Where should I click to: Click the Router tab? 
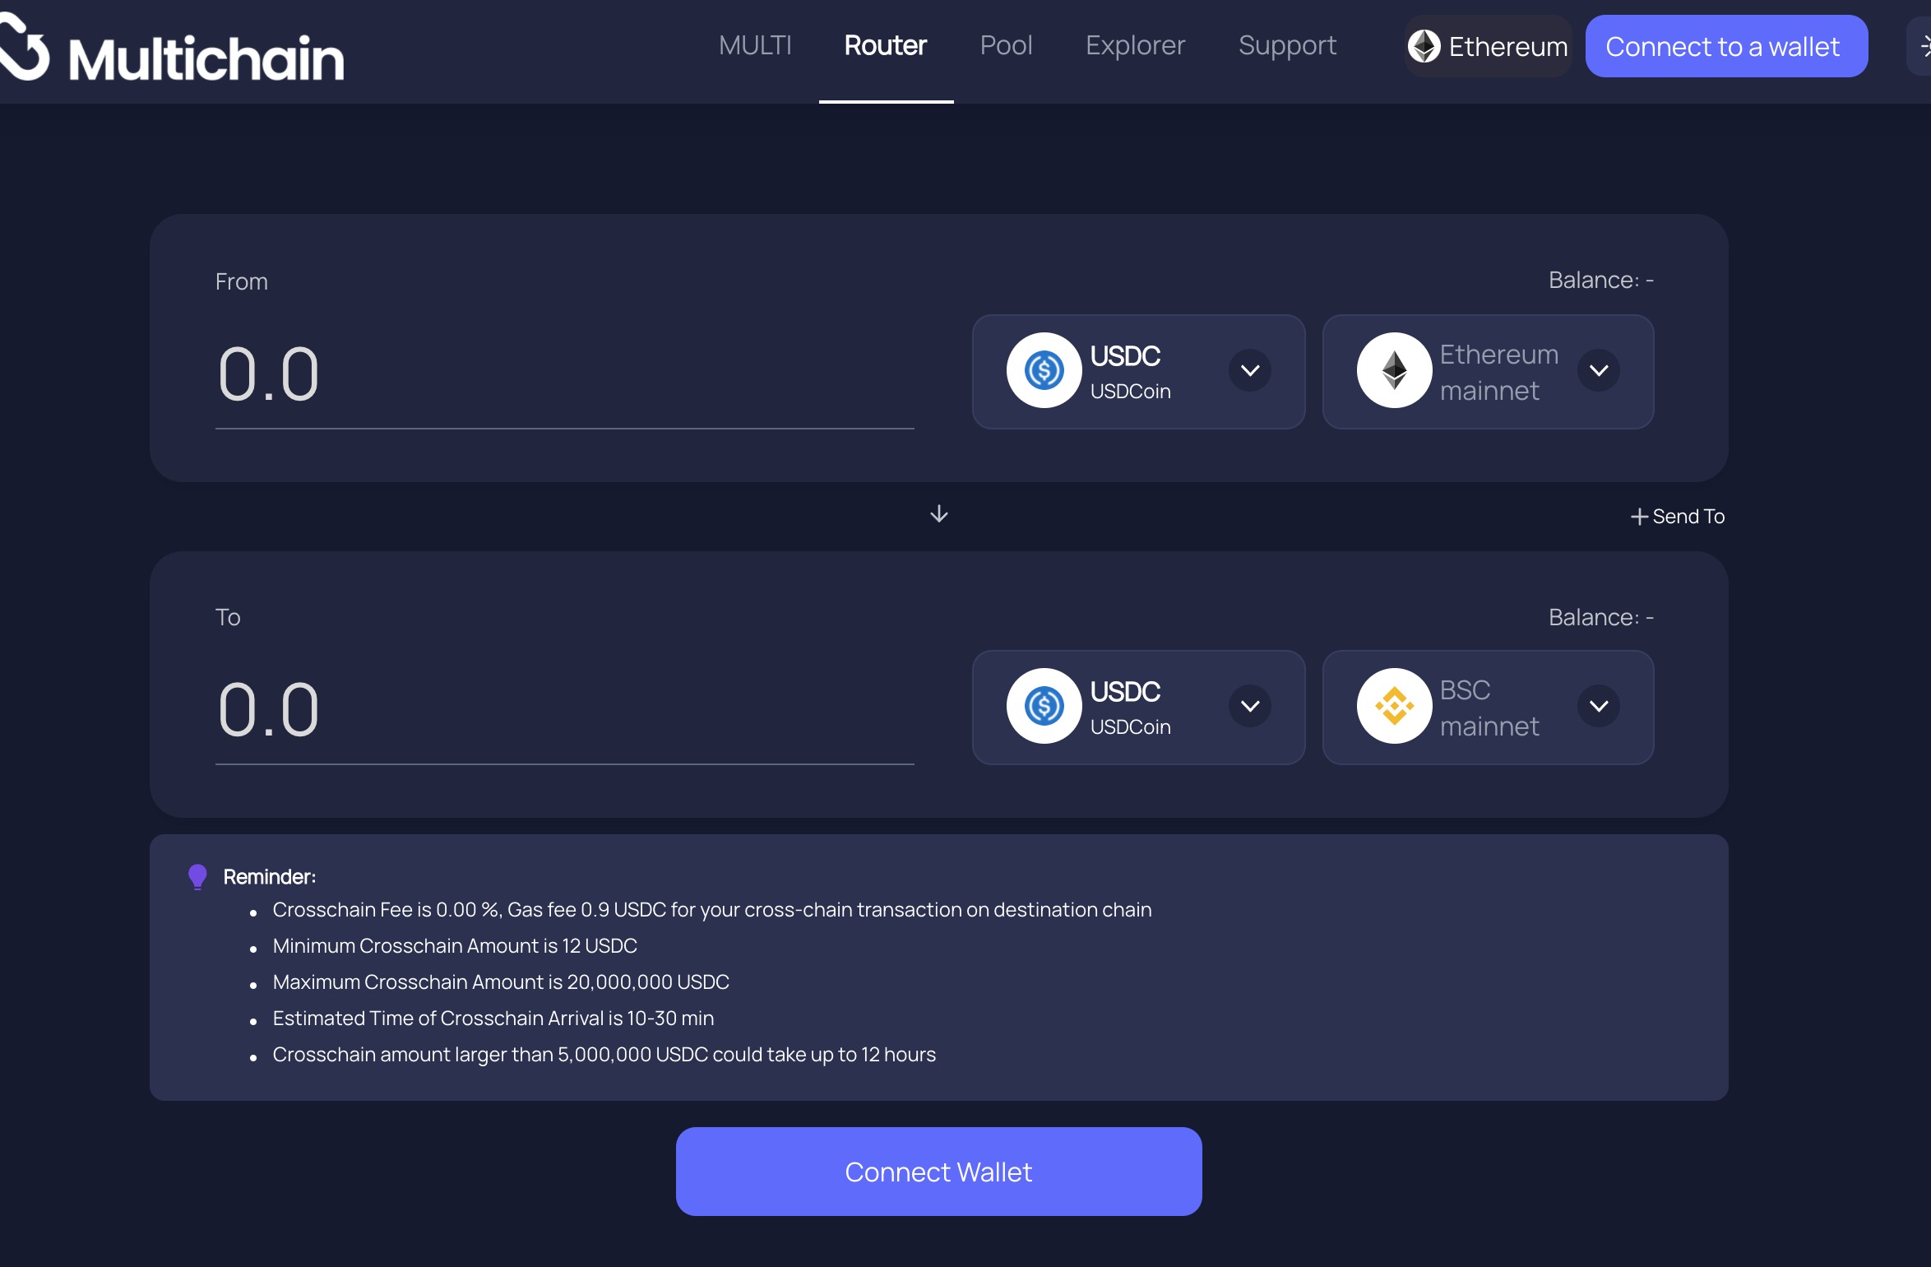[885, 45]
